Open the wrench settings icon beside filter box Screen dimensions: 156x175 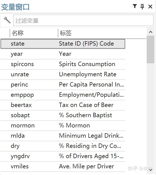point(7,20)
